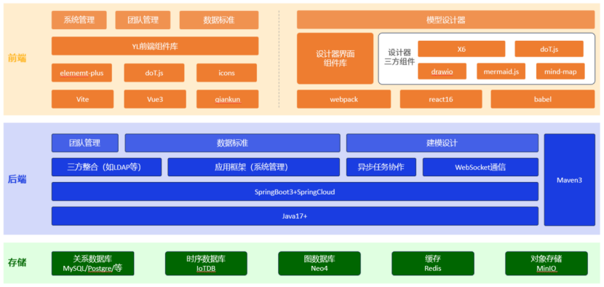604x287 pixels.
Task: Select the YL前端组件库 bar
Action: pyautogui.click(x=155, y=47)
